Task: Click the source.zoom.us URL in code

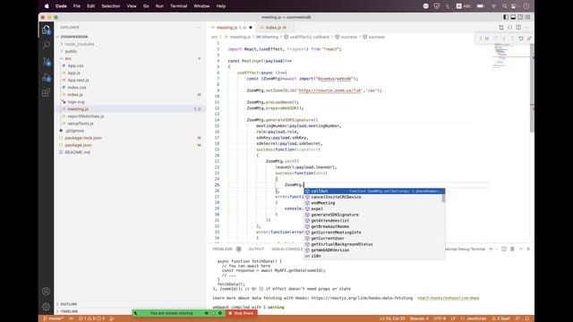Action: [x=329, y=90]
